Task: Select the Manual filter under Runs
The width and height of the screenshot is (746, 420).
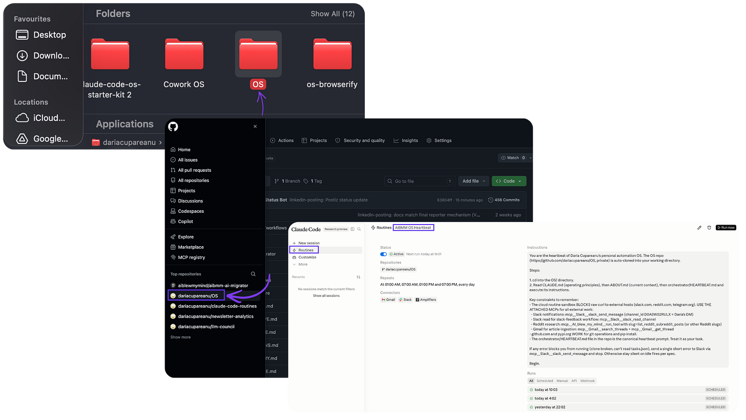Action: 562,381
